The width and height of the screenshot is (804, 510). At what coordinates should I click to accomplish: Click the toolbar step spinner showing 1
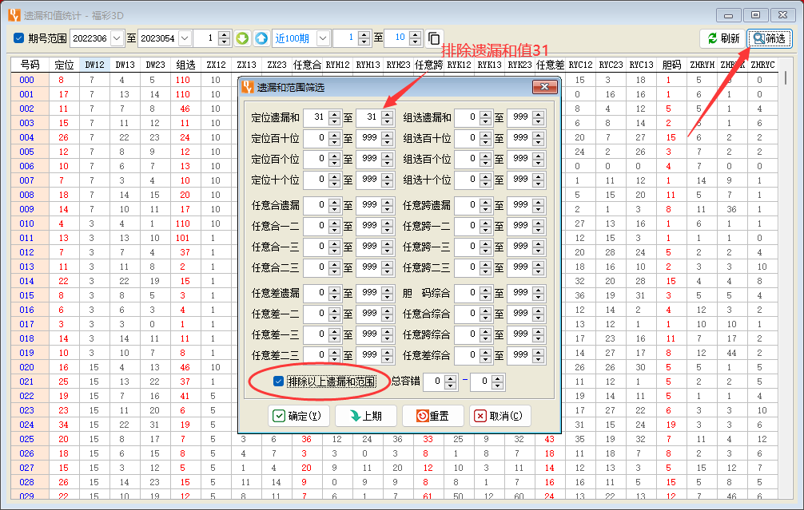(224, 38)
